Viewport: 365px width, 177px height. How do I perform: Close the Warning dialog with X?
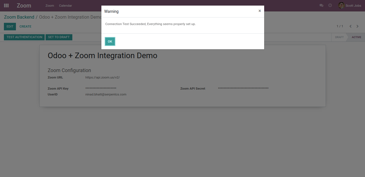click(260, 11)
